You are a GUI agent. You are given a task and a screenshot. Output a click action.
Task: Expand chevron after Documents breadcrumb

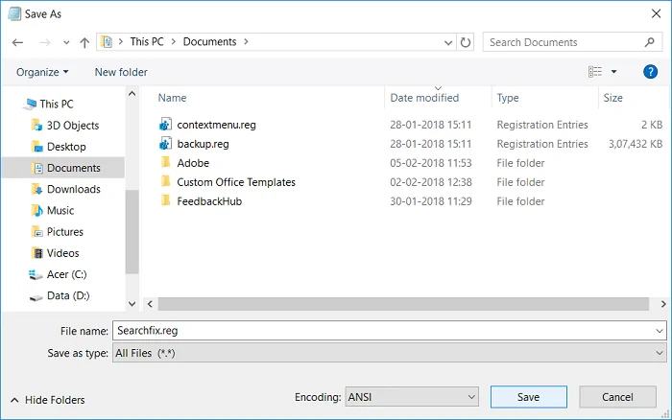click(246, 41)
